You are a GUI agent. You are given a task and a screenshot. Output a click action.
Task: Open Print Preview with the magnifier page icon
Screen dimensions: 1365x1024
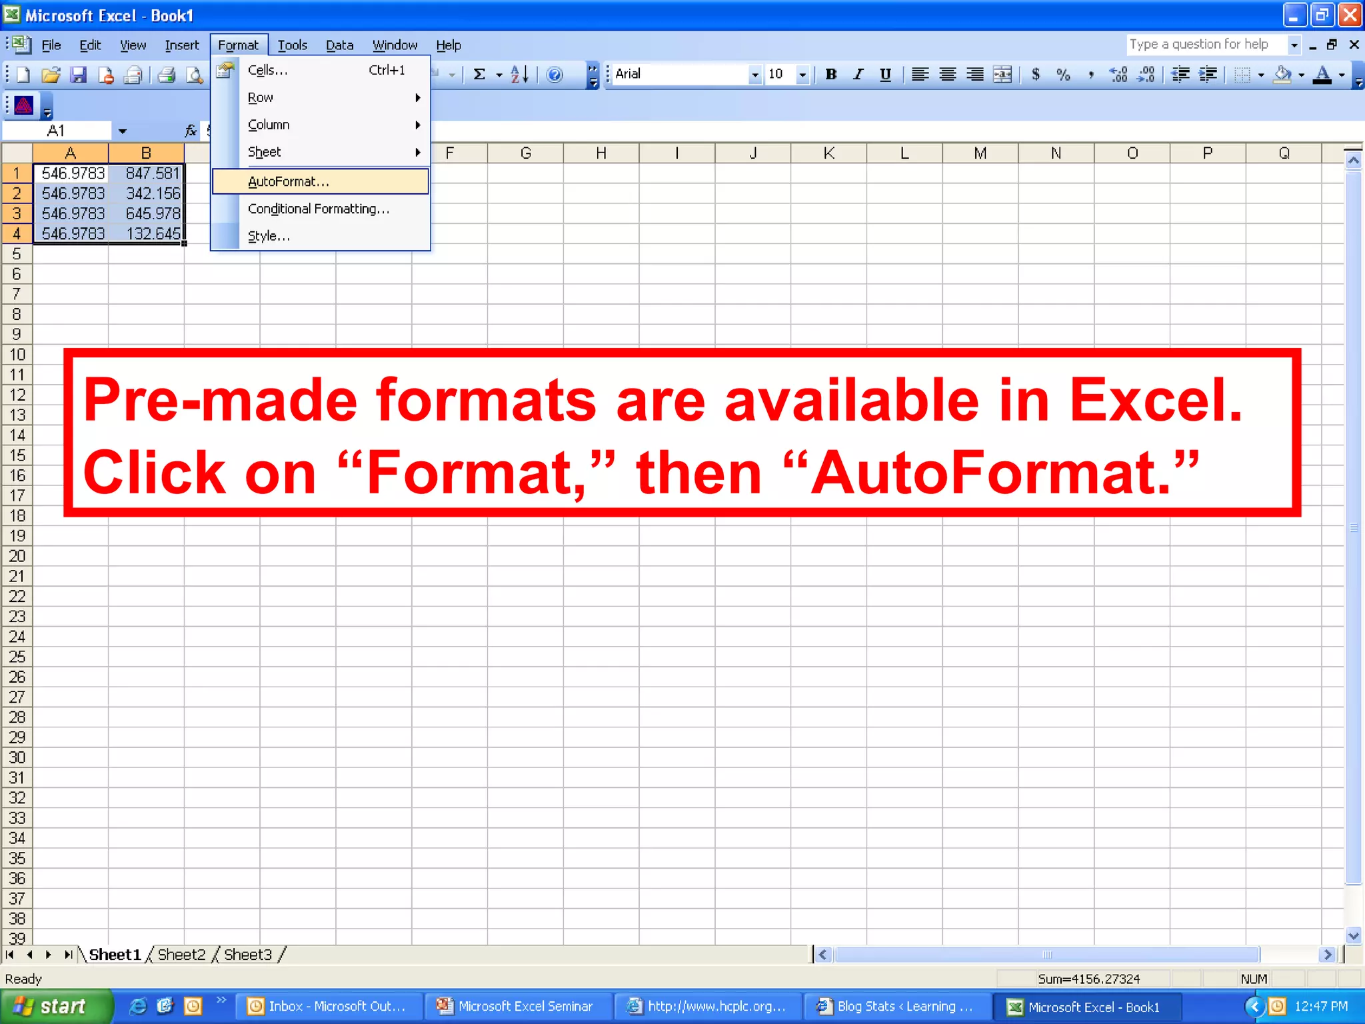tap(194, 75)
